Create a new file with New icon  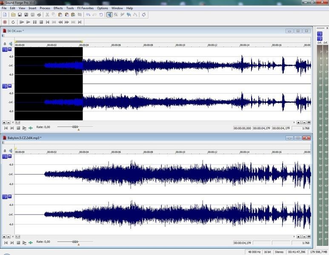click(5, 15)
